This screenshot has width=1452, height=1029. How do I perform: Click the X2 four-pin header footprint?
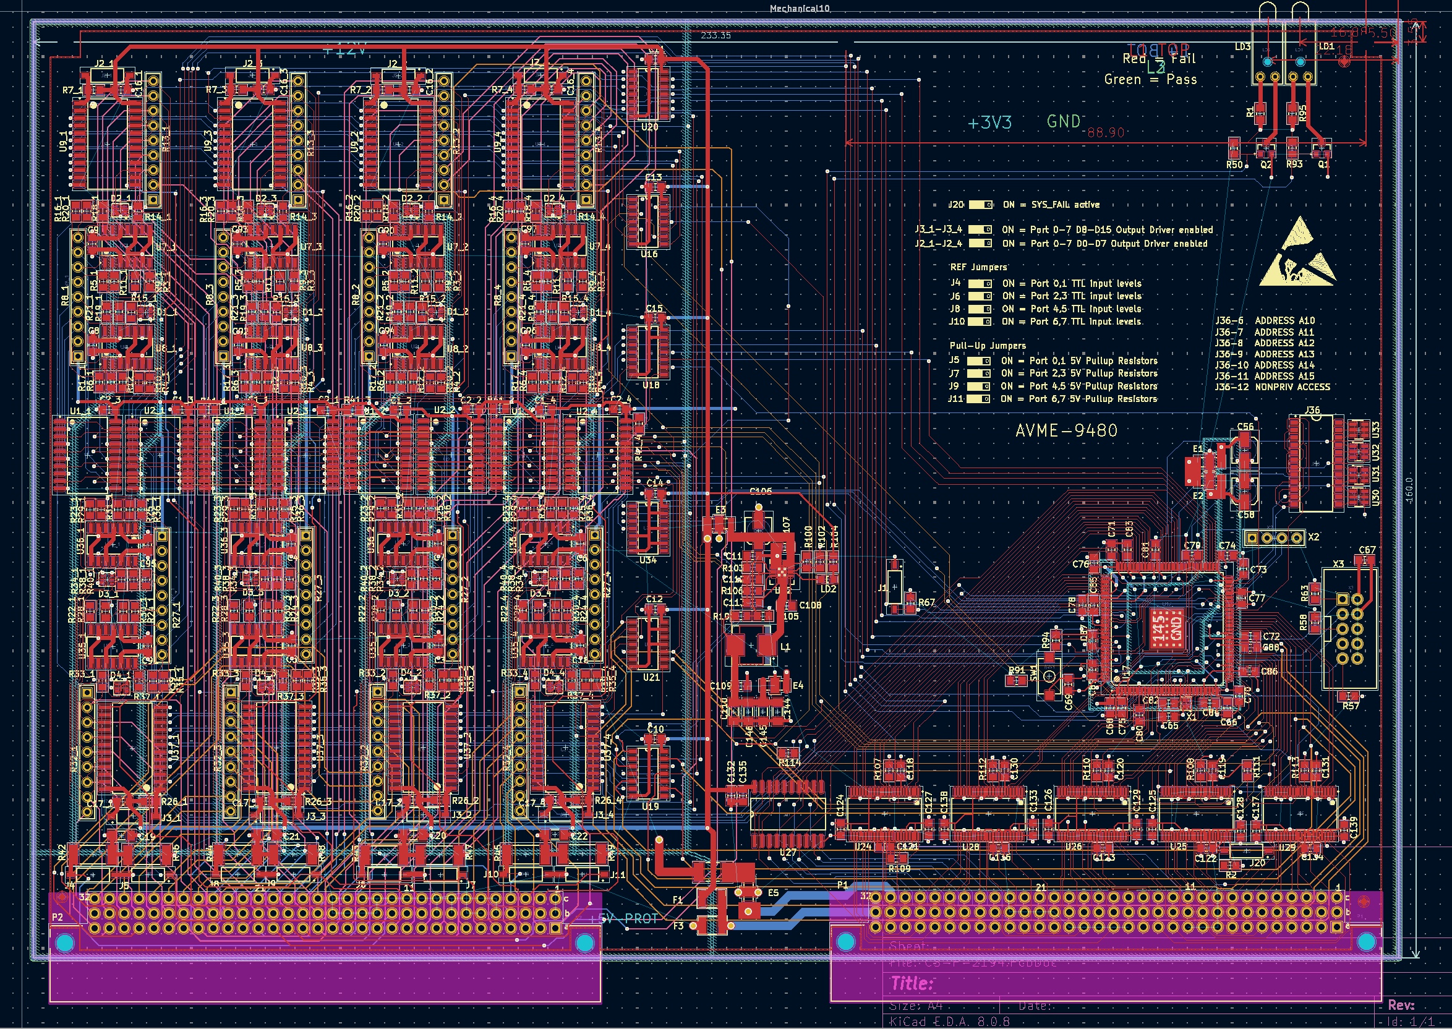tap(1275, 538)
